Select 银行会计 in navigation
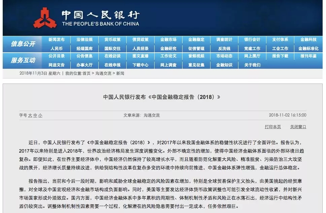326x213 pixels. 252,40
